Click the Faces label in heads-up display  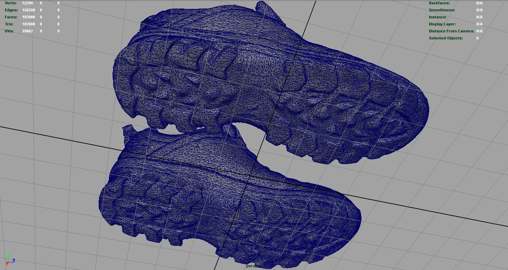pos(11,17)
